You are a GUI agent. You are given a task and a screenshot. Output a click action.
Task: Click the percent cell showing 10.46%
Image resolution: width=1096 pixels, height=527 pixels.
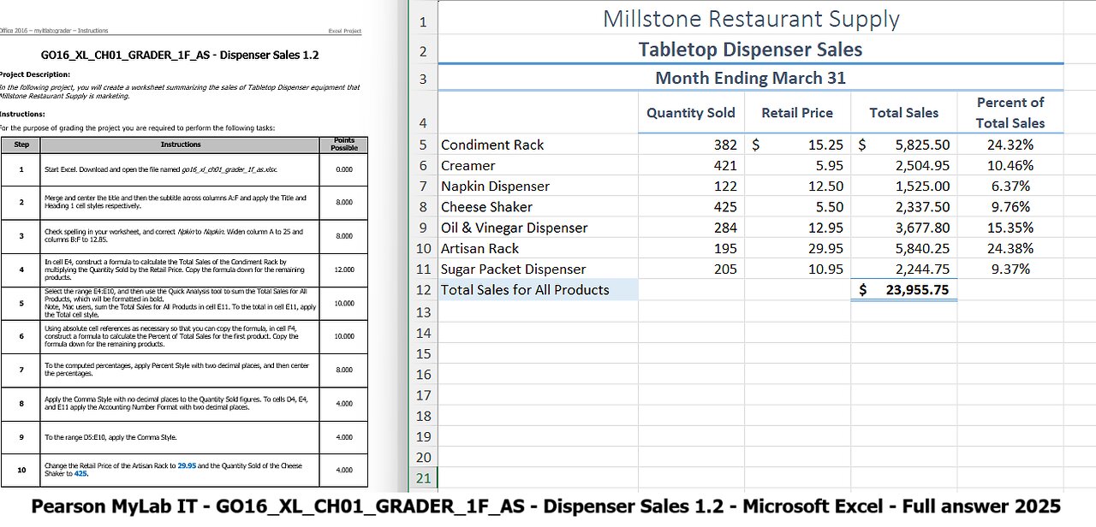[x=1010, y=165]
